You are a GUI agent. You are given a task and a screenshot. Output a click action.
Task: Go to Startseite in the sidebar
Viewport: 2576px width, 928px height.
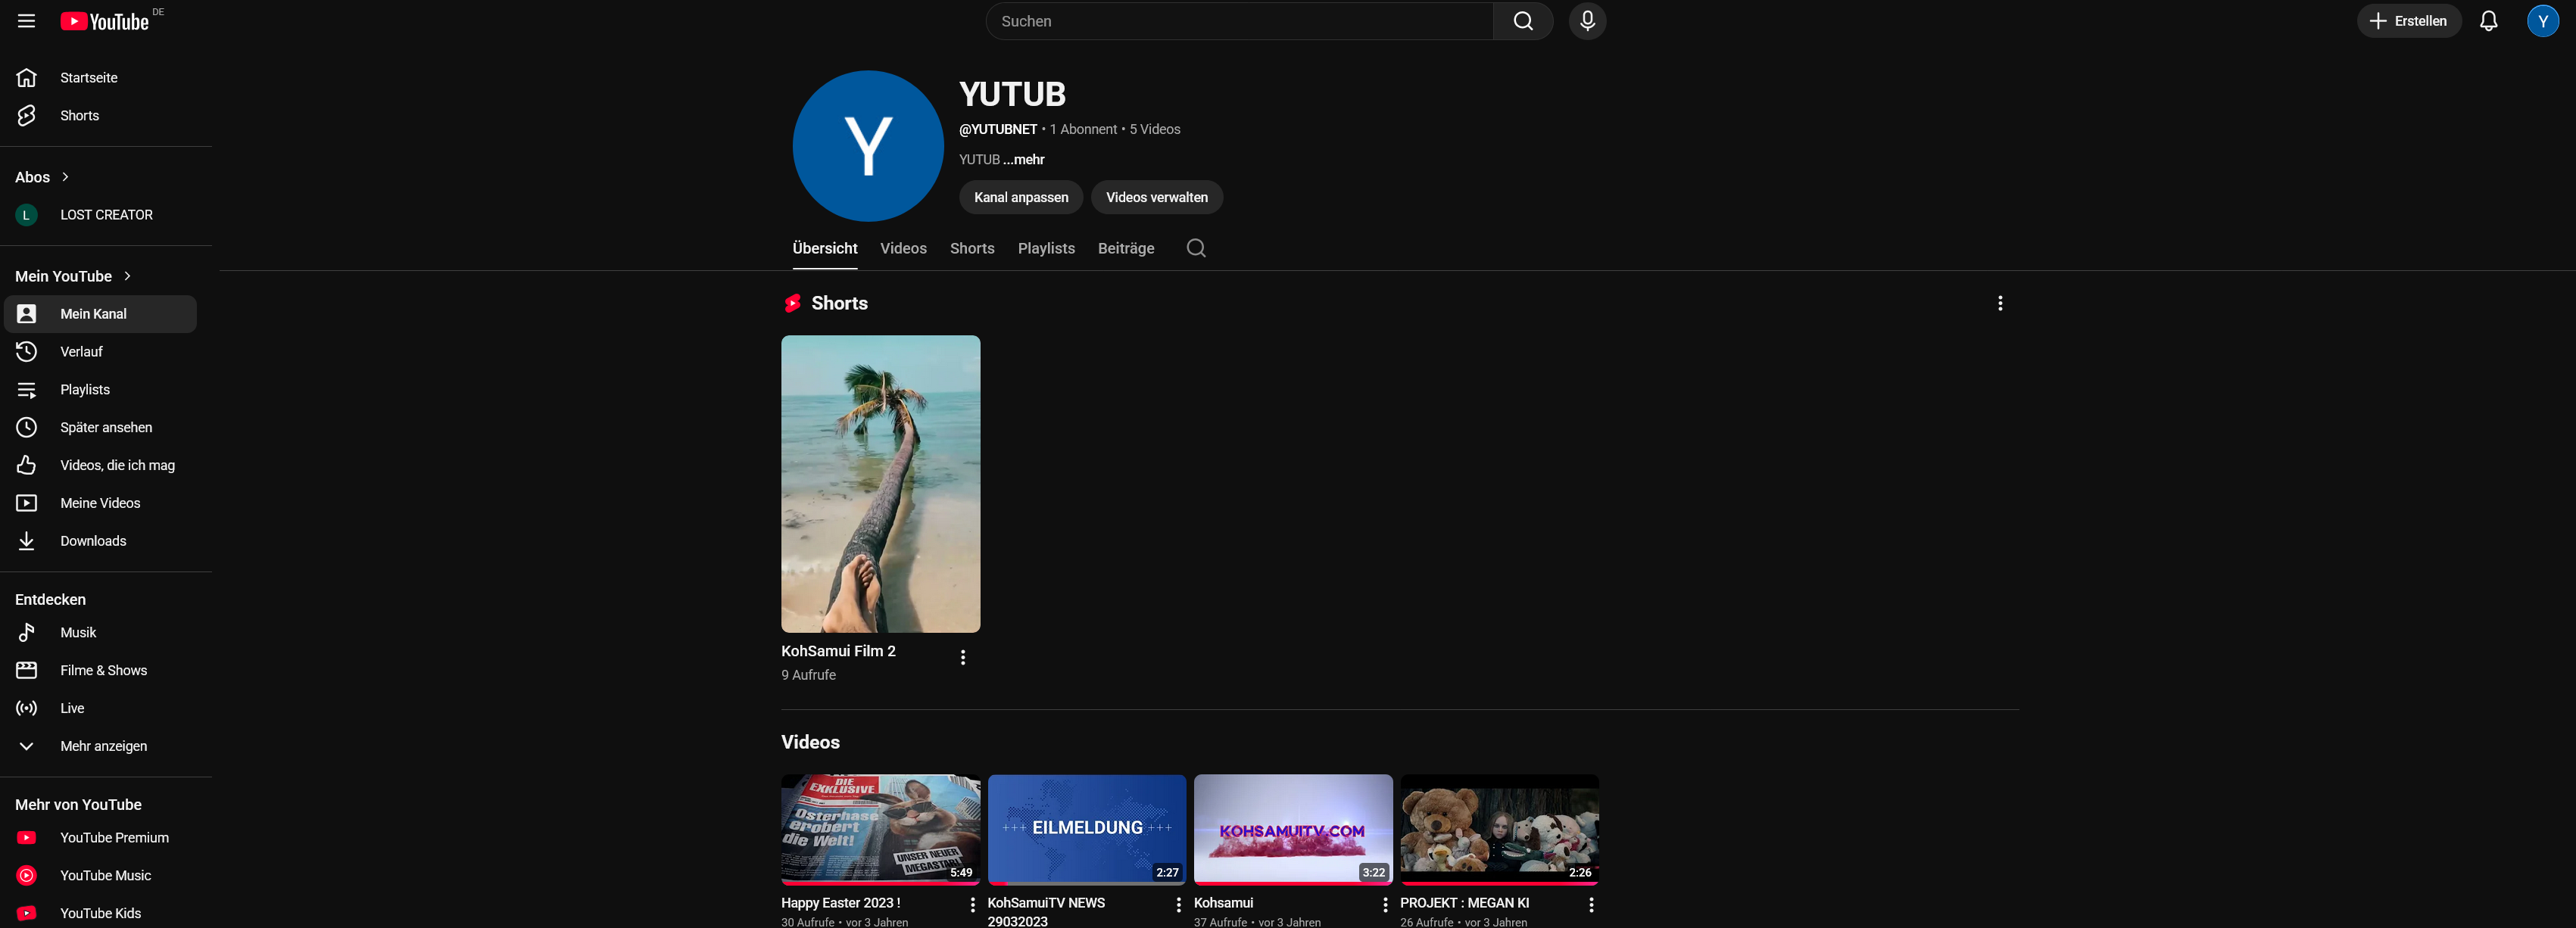point(100,78)
